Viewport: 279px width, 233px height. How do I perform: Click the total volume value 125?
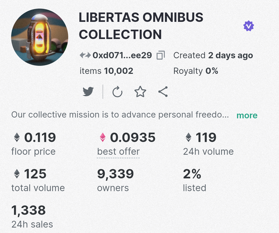coord(35,174)
